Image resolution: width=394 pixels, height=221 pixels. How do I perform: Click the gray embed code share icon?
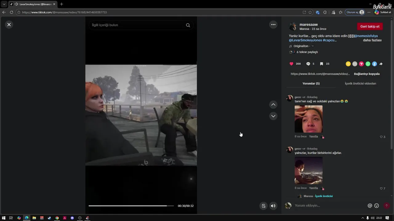355,64
